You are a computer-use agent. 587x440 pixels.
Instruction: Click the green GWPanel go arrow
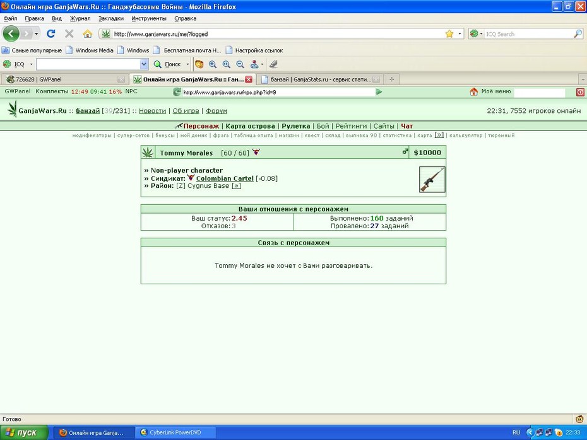coord(379,92)
